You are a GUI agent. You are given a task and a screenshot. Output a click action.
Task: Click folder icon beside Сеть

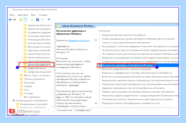(21, 89)
